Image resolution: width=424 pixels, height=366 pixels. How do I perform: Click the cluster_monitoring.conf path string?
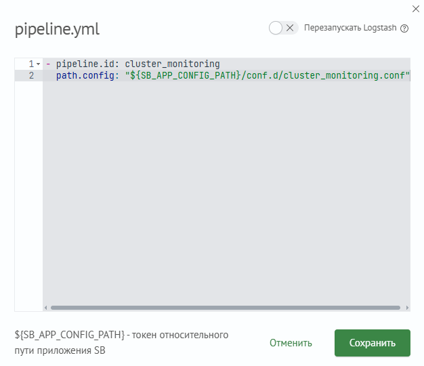tap(268, 75)
